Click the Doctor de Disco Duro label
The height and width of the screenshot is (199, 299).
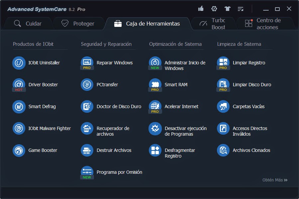point(119,107)
